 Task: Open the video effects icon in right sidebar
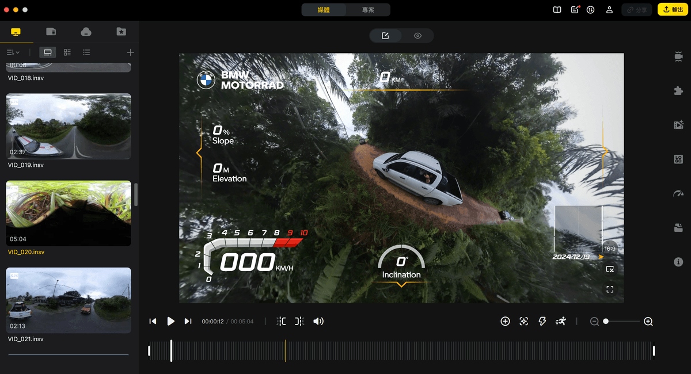pos(678,125)
